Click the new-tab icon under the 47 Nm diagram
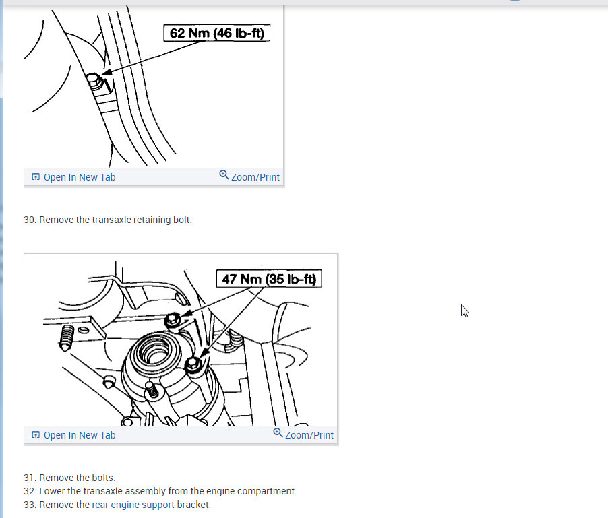Viewport: 608px width, 518px height. [36, 434]
